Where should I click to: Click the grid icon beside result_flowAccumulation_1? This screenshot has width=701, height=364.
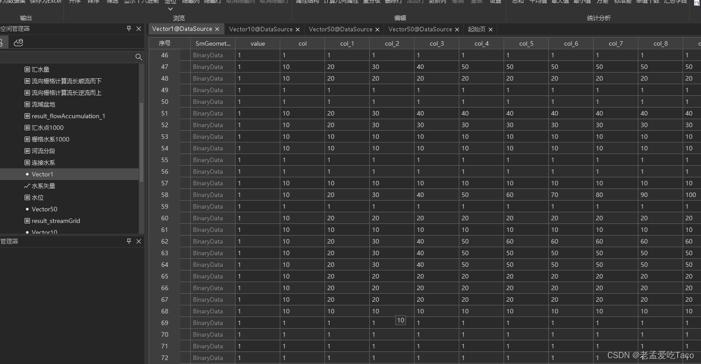tap(27, 116)
